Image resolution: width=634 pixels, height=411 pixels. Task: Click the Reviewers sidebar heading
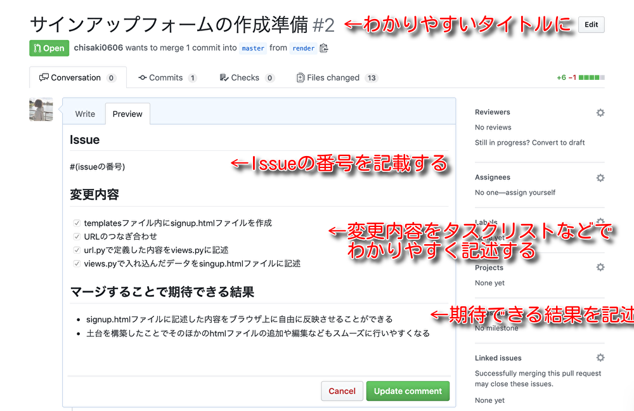pyautogui.click(x=493, y=112)
